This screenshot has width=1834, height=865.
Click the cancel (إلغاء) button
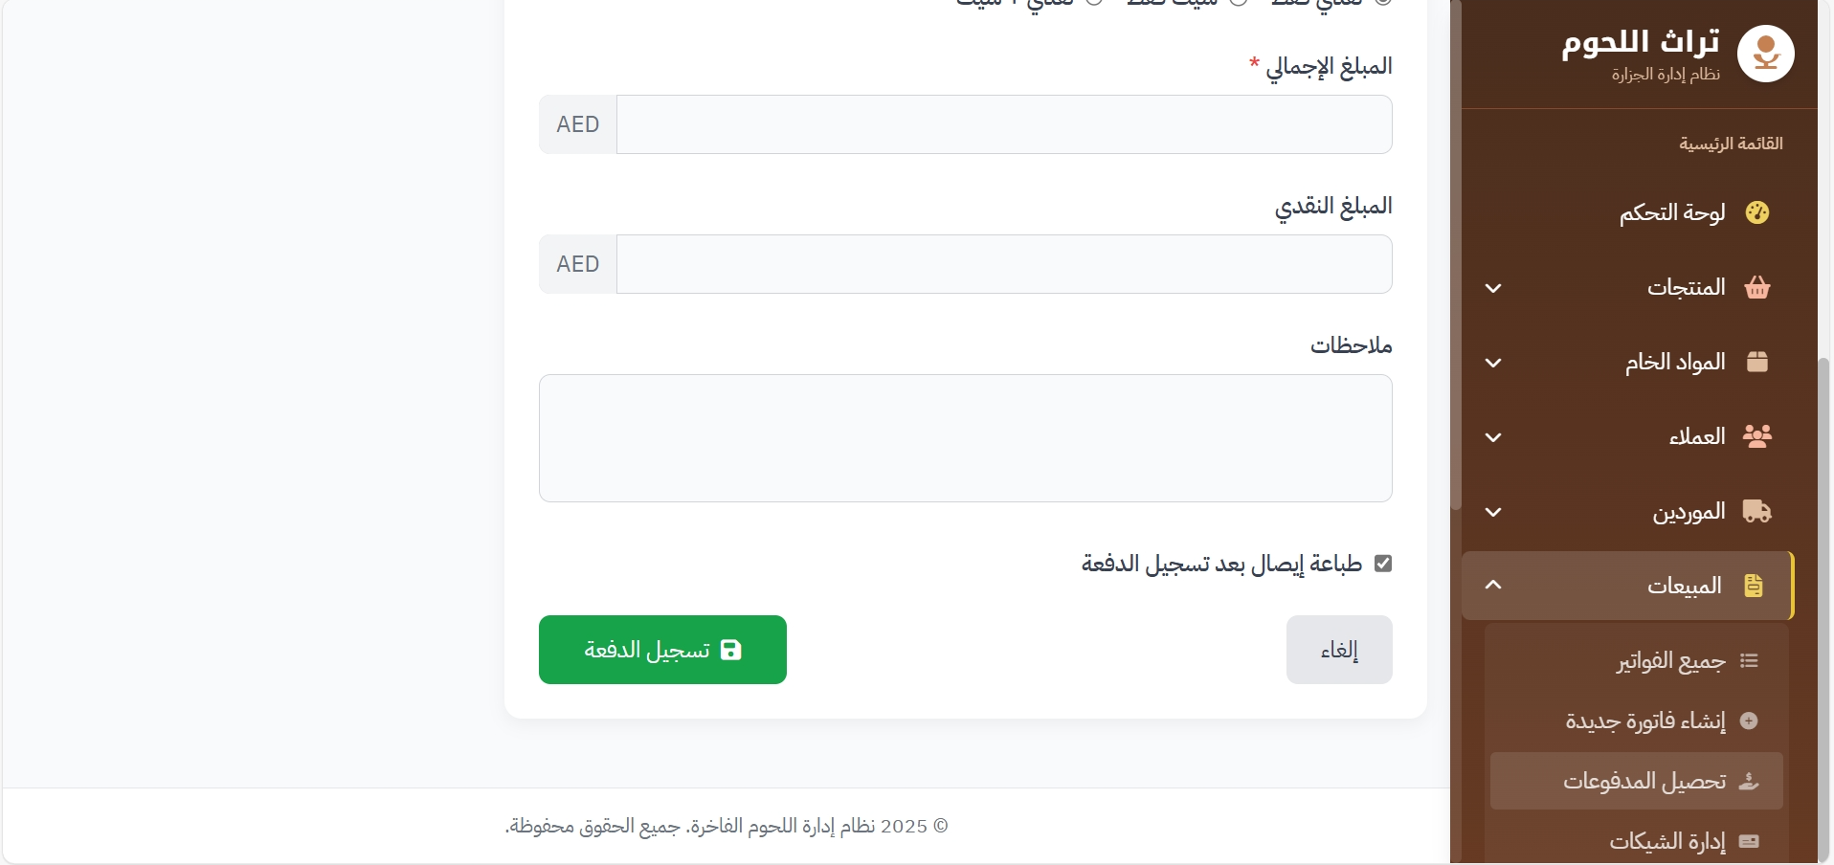(x=1338, y=650)
